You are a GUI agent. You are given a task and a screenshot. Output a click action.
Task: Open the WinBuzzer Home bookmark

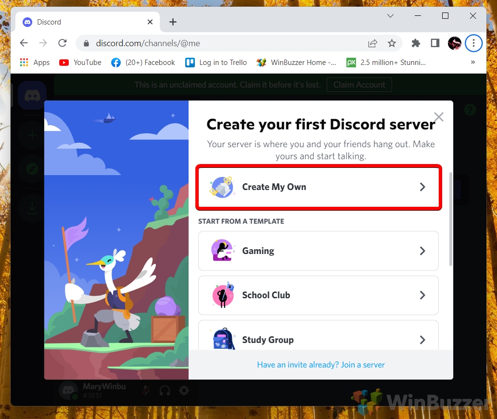(296, 63)
